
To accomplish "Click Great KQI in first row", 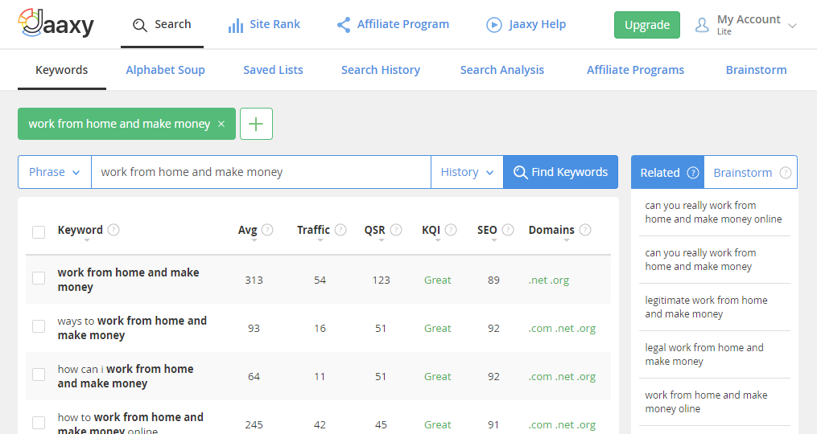I will click(x=437, y=280).
